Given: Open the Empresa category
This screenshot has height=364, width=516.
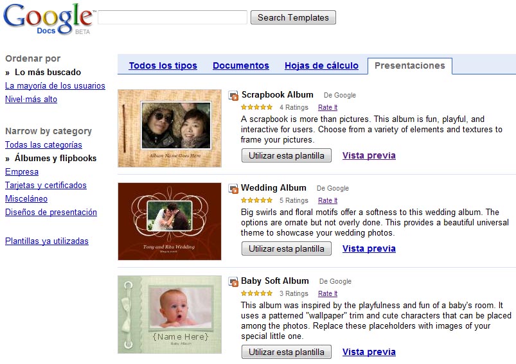Looking at the screenshot, I should pos(22,171).
